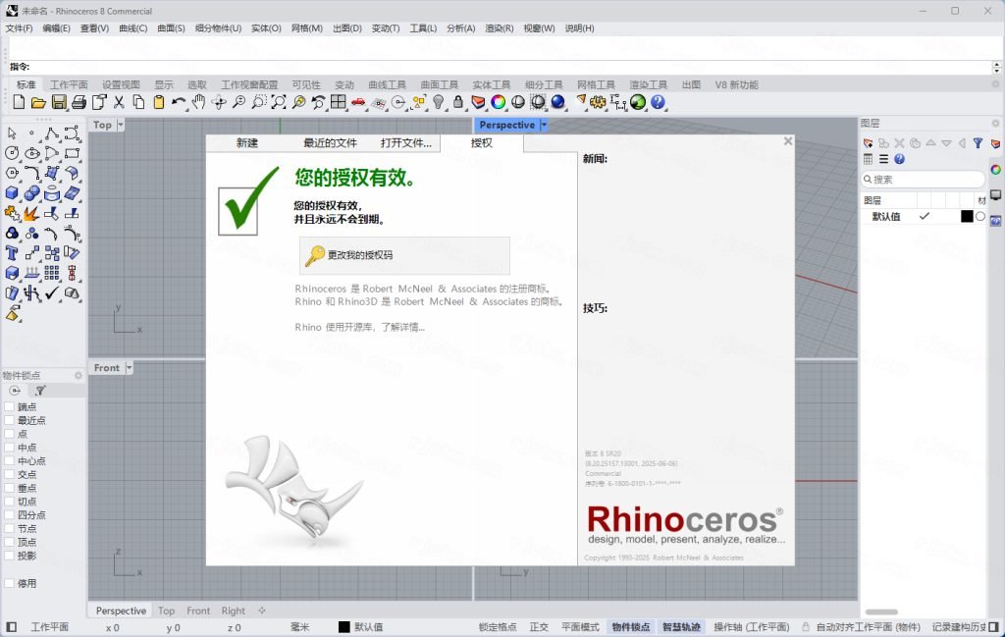Open the Top viewport dropdown arrow

pos(121,125)
